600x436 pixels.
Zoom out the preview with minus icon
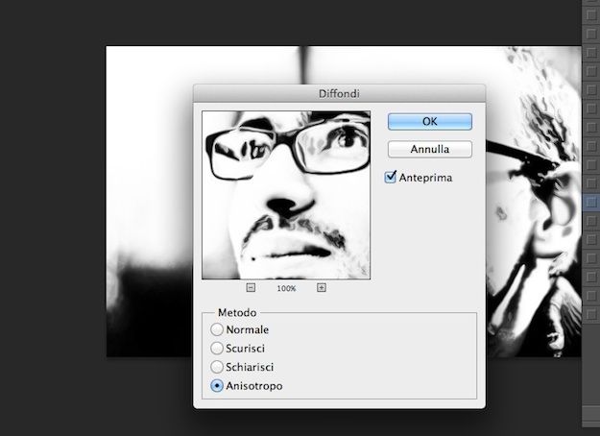pos(251,287)
